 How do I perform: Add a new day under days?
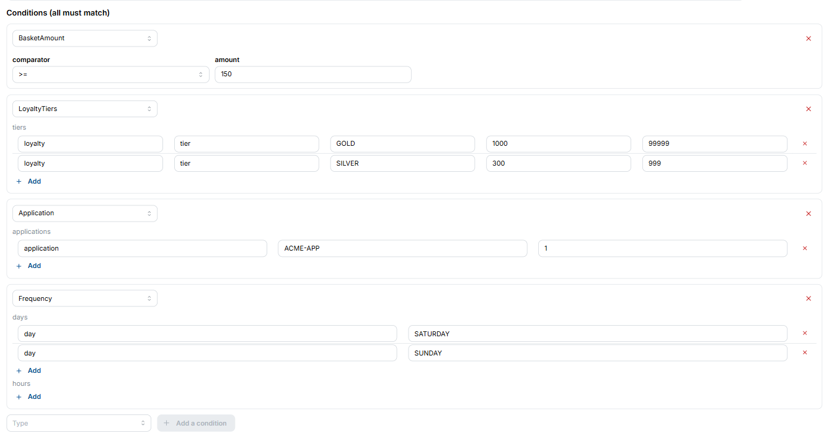coord(29,370)
